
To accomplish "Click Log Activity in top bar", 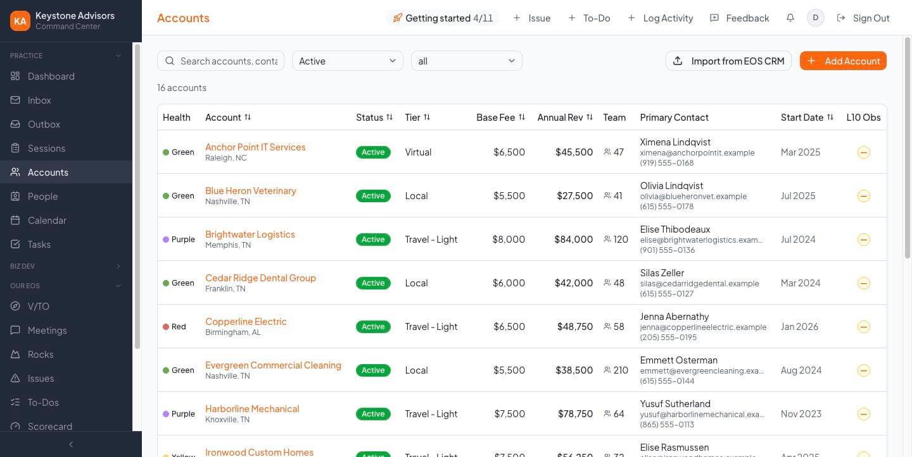I will pos(660,18).
